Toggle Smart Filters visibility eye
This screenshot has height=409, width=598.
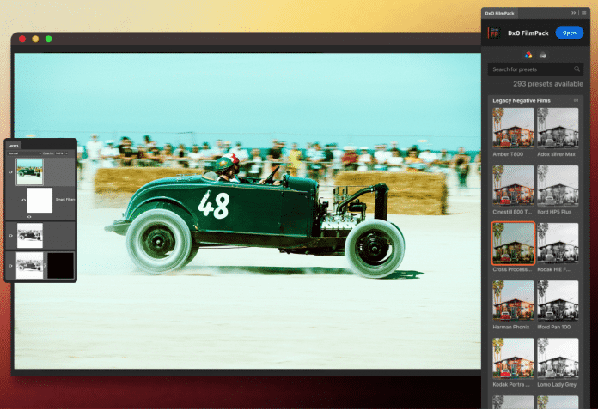click(22, 199)
